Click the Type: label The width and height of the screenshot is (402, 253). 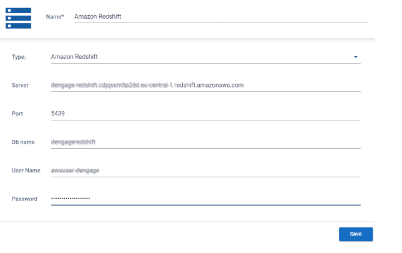[x=19, y=57]
